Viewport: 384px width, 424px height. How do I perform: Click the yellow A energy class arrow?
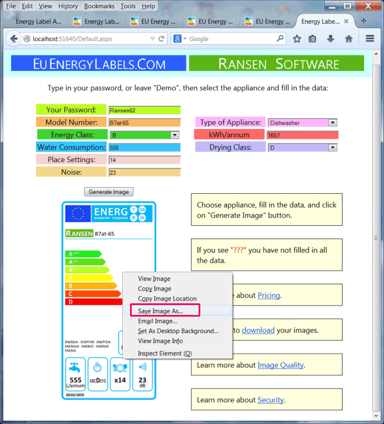click(89, 278)
